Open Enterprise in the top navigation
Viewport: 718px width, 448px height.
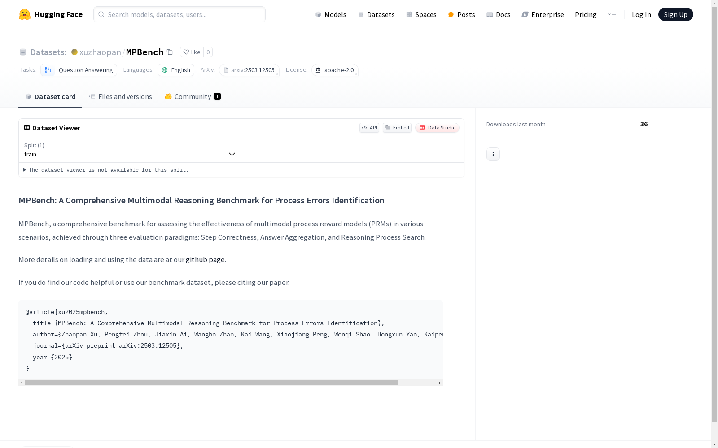pos(543,14)
